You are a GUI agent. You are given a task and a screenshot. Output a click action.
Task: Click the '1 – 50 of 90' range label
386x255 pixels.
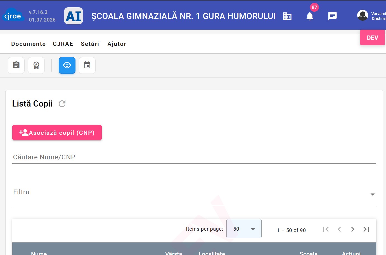click(291, 230)
